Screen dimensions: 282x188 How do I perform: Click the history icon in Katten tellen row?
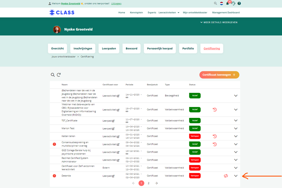click(215, 136)
